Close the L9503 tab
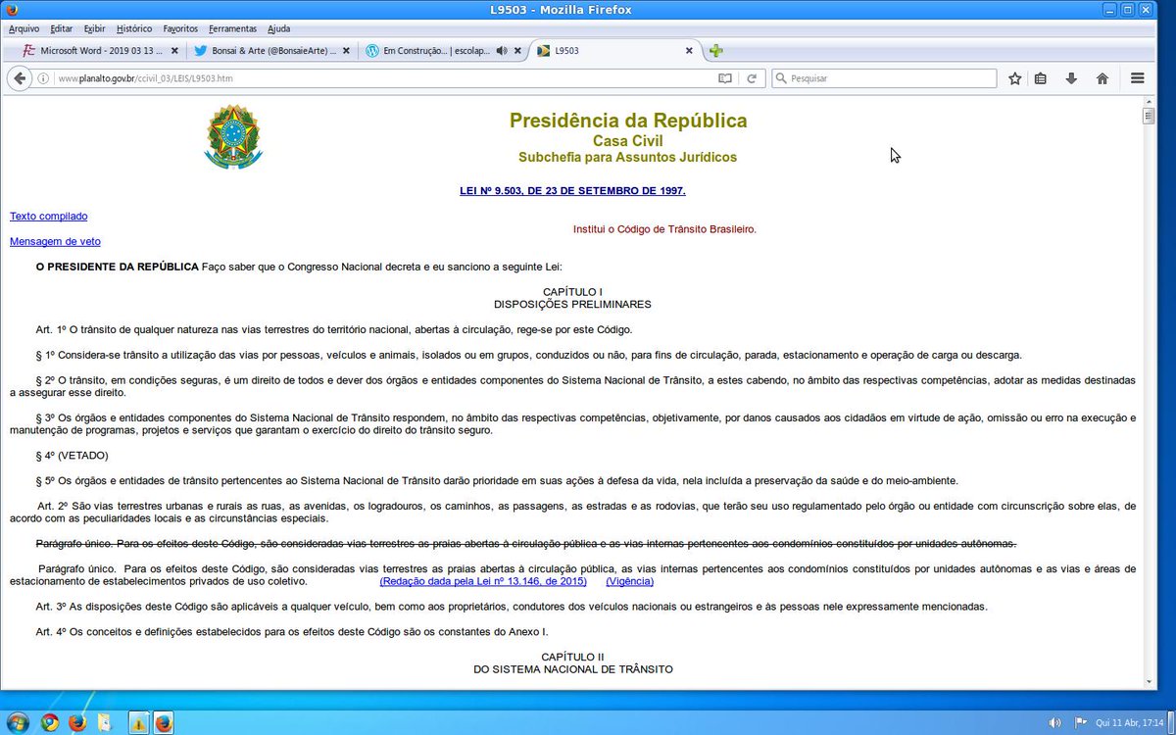Image resolution: width=1176 pixels, height=735 pixels. click(x=689, y=51)
